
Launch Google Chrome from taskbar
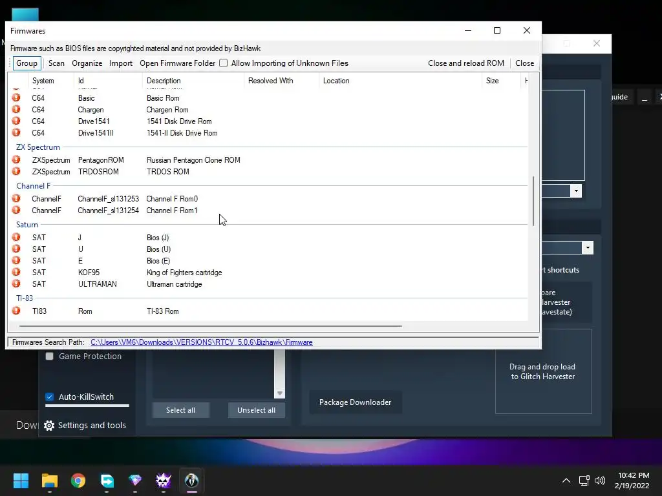[x=78, y=480]
